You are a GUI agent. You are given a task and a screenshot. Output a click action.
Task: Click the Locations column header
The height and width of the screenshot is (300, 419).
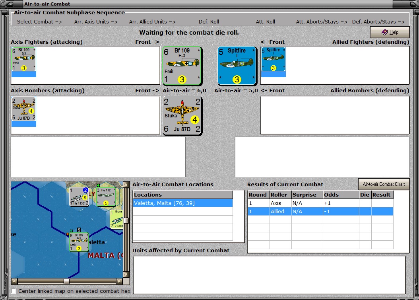[x=183, y=195]
